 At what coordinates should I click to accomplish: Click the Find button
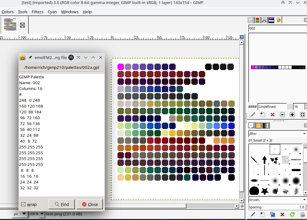(62, 204)
